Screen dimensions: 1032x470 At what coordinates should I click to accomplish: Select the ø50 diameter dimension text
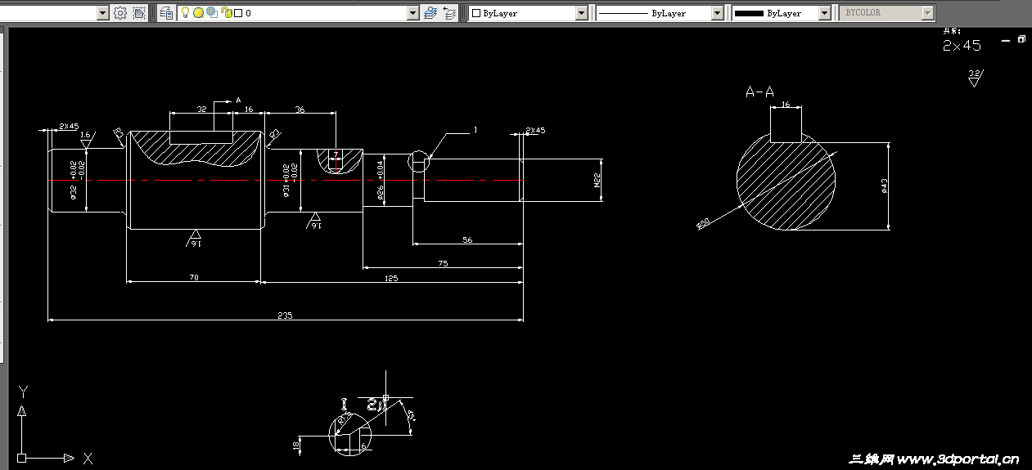pyautogui.click(x=703, y=223)
